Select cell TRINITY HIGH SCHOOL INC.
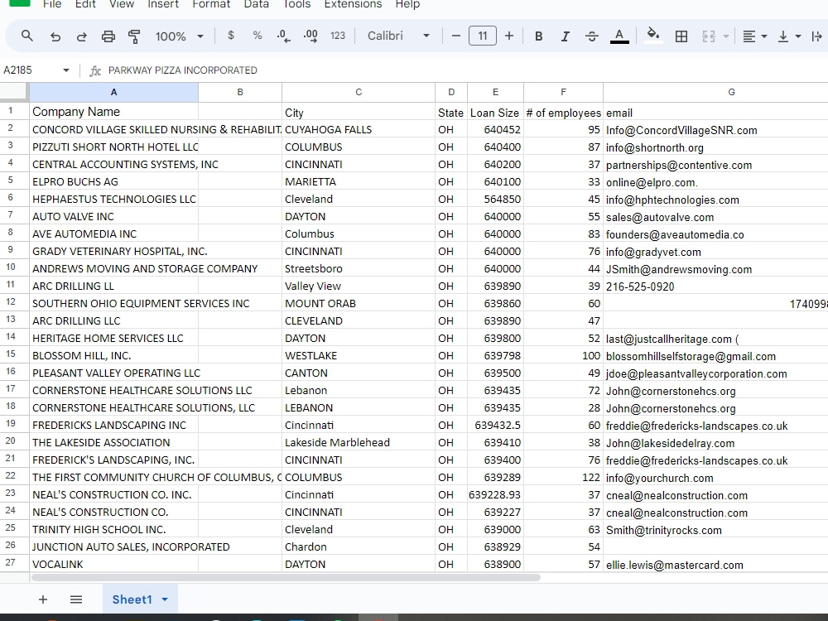Image resolution: width=828 pixels, height=621 pixels. (113, 529)
